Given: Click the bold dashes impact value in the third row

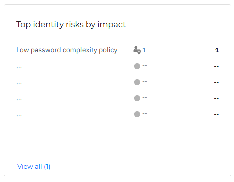Looking at the screenshot, I should point(216,82).
